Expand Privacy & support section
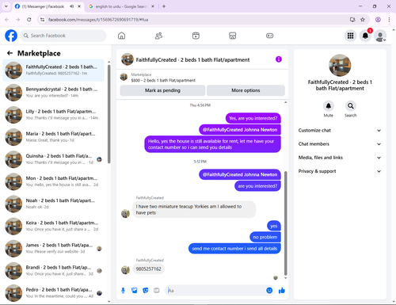The image size is (396, 305). point(340,171)
